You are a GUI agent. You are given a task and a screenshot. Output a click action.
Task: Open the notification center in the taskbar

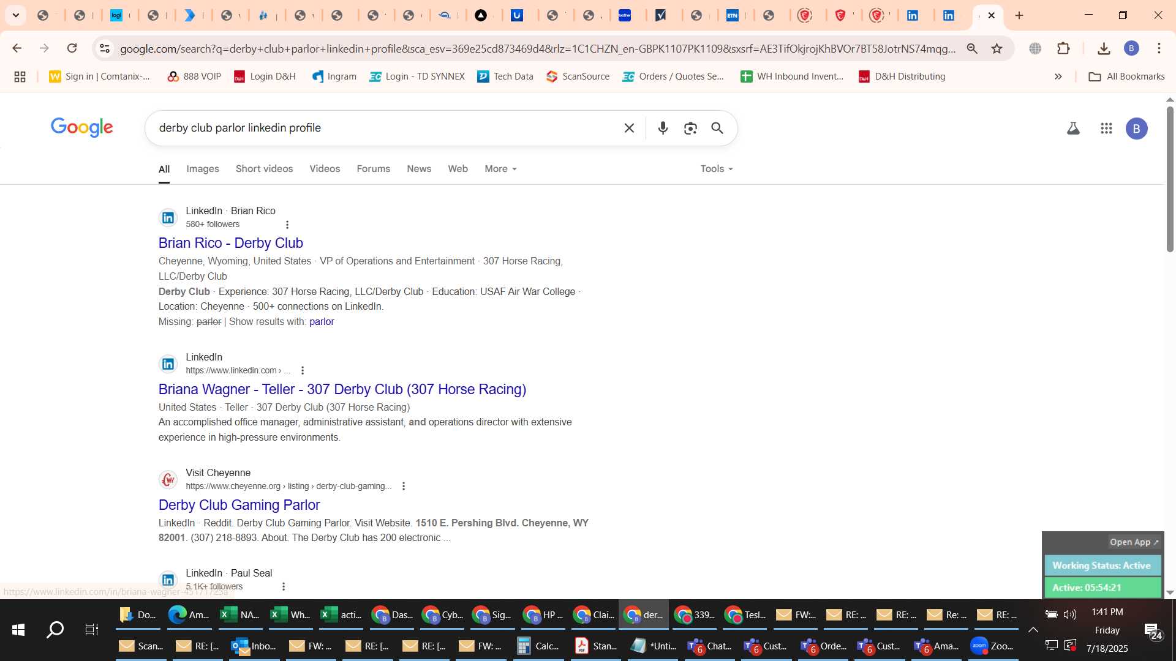point(1153,630)
